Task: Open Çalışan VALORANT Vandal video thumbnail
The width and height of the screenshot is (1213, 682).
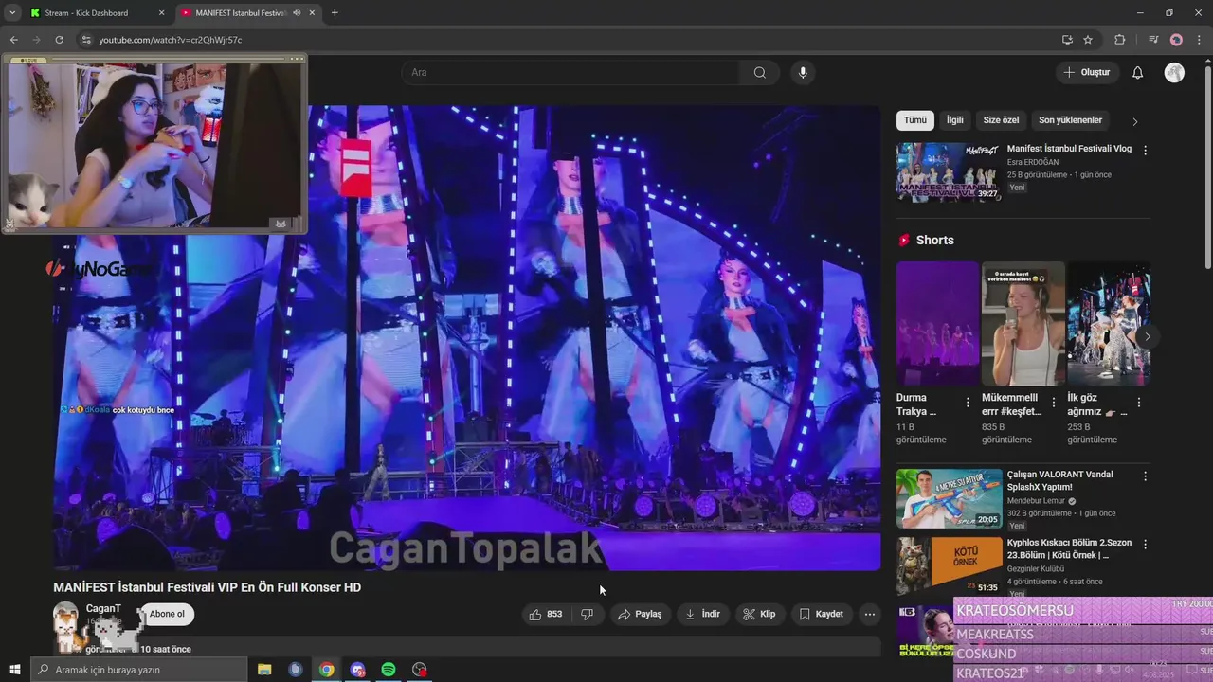Action: tap(949, 498)
